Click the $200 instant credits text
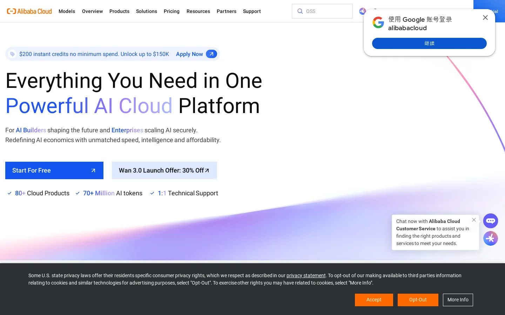The image size is (505, 315). [94, 54]
